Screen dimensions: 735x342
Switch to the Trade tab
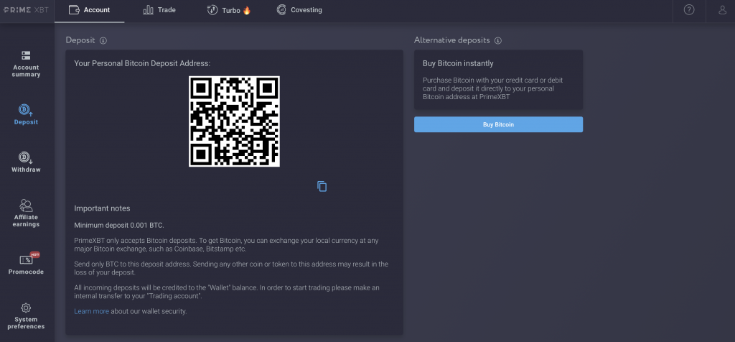(159, 10)
